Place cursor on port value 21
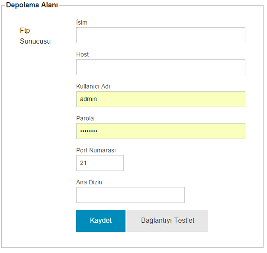 [83, 163]
